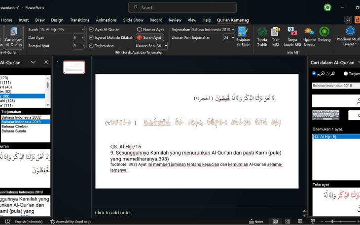Open the Slide Show tab
360x225 pixels.
click(x=133, y=20)
